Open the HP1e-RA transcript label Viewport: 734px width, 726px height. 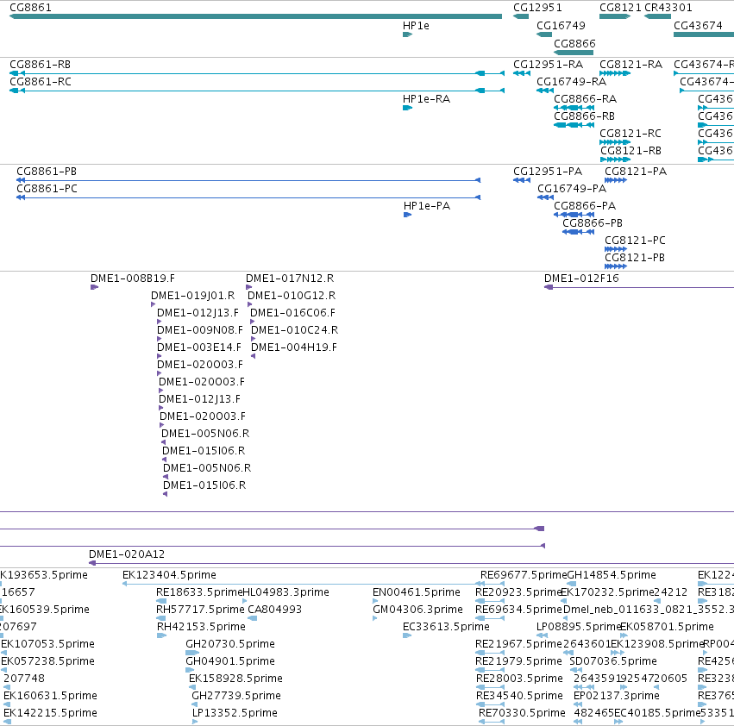(x=426, y=99)
